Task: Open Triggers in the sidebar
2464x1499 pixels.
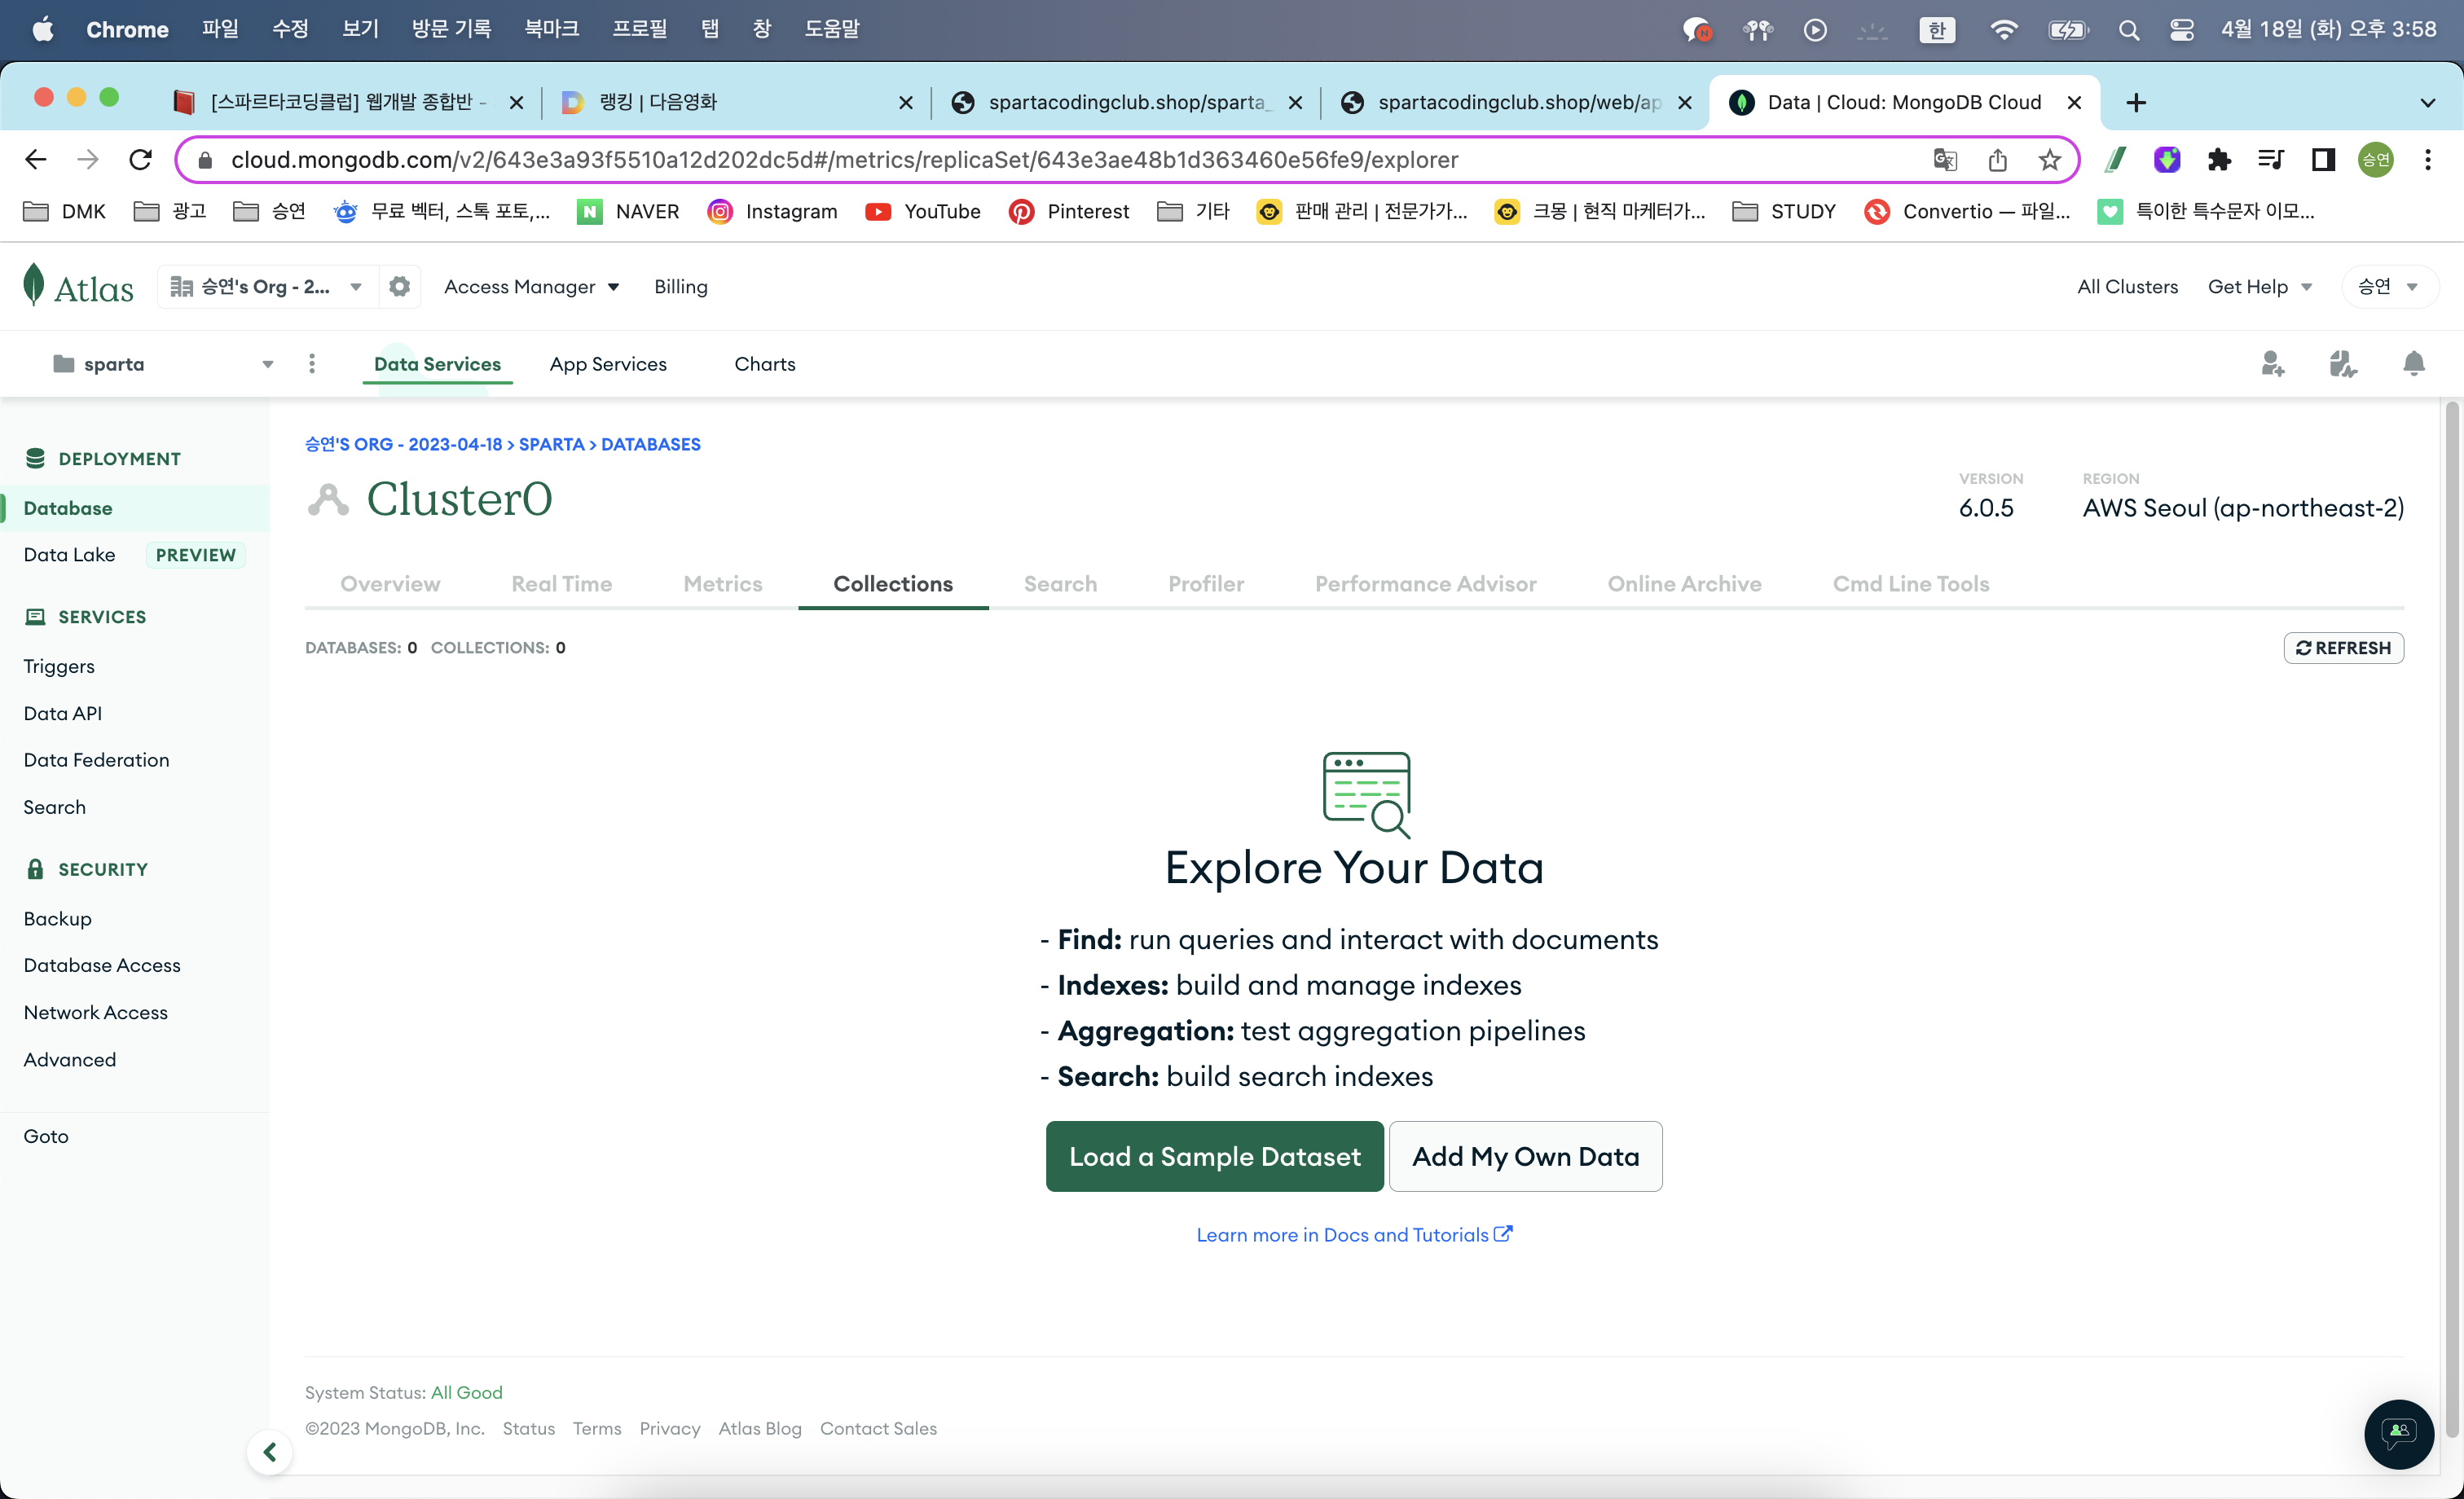Action: pyautogui.click(x=59, y=667)
